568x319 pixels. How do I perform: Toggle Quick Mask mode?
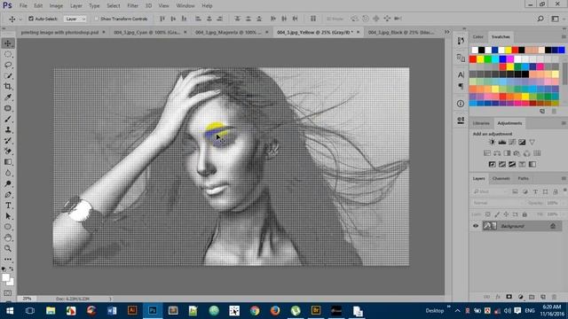8,293
